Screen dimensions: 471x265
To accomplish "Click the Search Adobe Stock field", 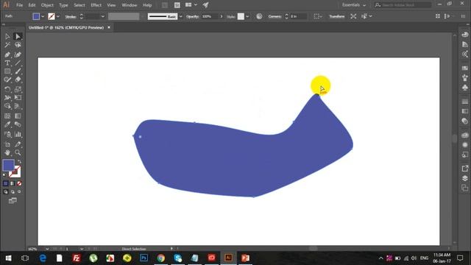I will (403, 5).
